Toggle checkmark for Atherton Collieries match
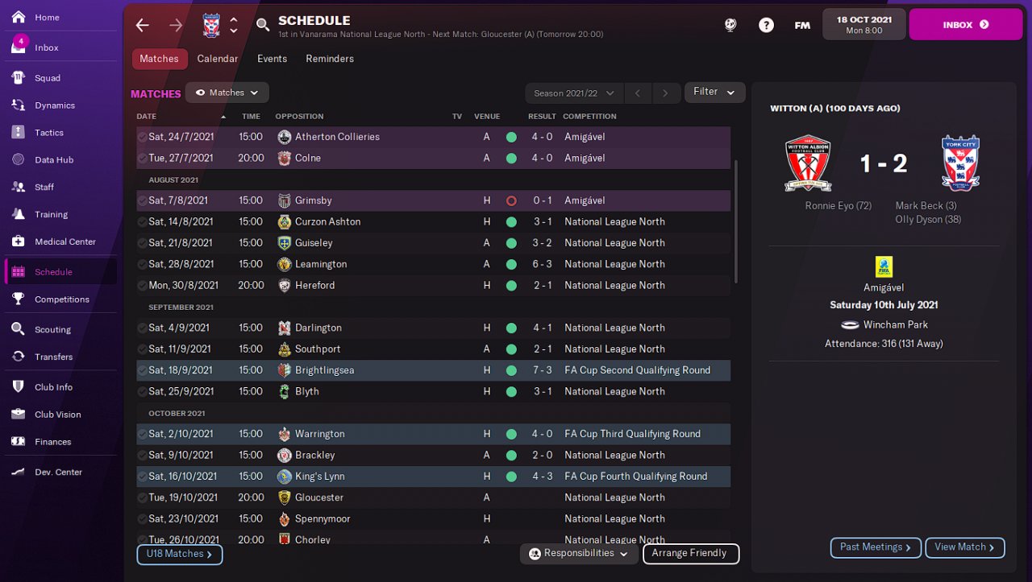Image resolution: width=1032 pixels, height=582 pixels. click(142, 137)
